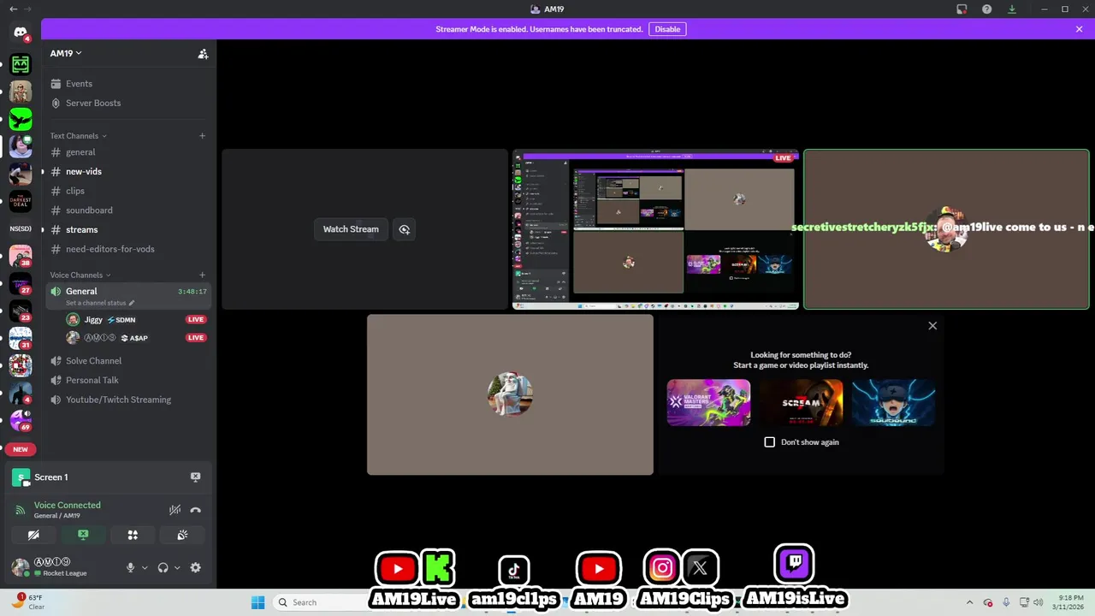Screen dimensions: 1095x616
Task: Open User Settings gear
Action: click(x=195, y=567)
